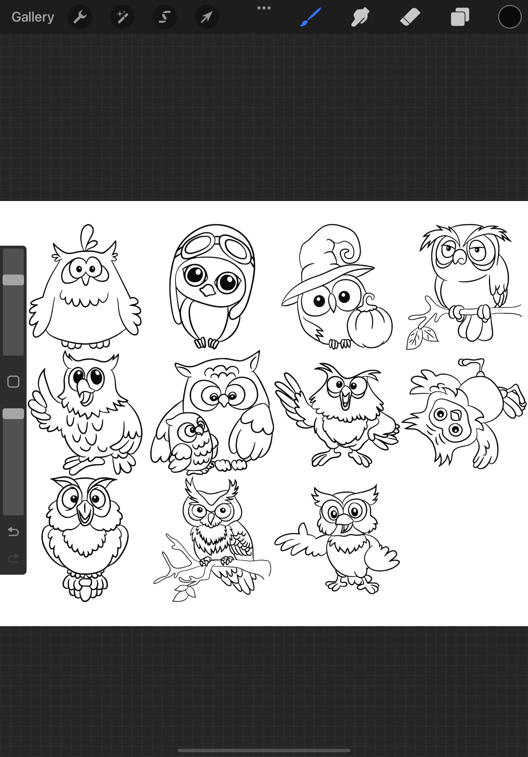Screen dimensions: 528x757
Task: Open the Adjustments panel with the magic wand
Action: pyautogui.click(x=122, y=17)
